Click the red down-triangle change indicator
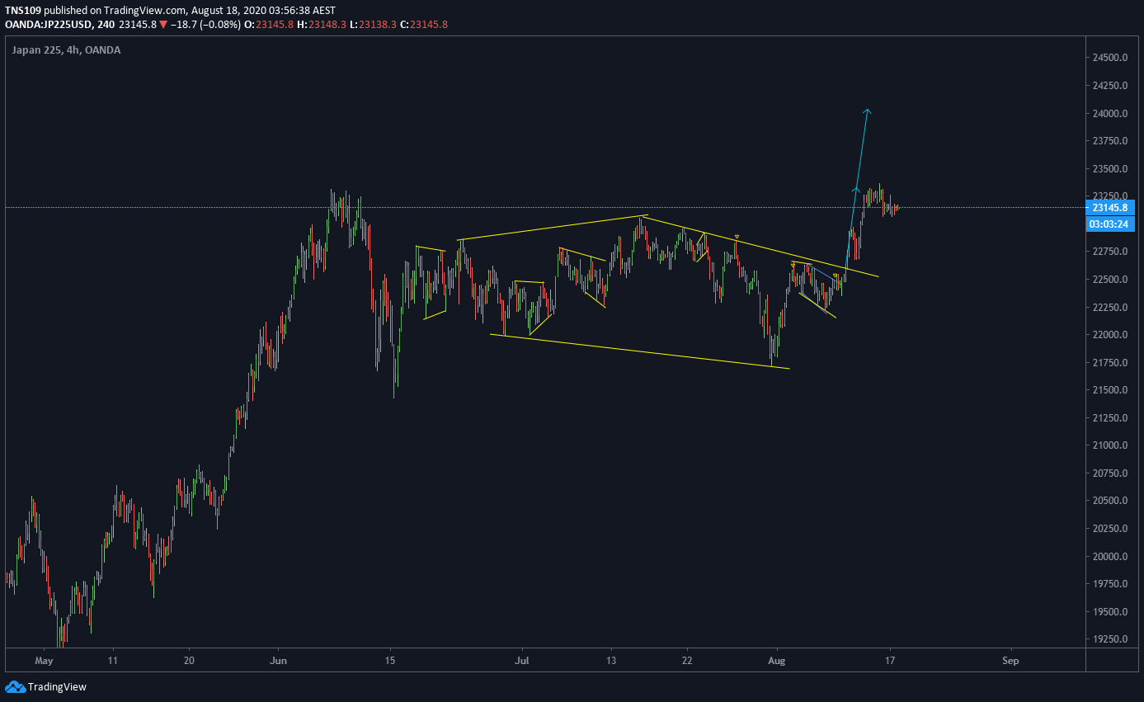 tap(164, 25)
